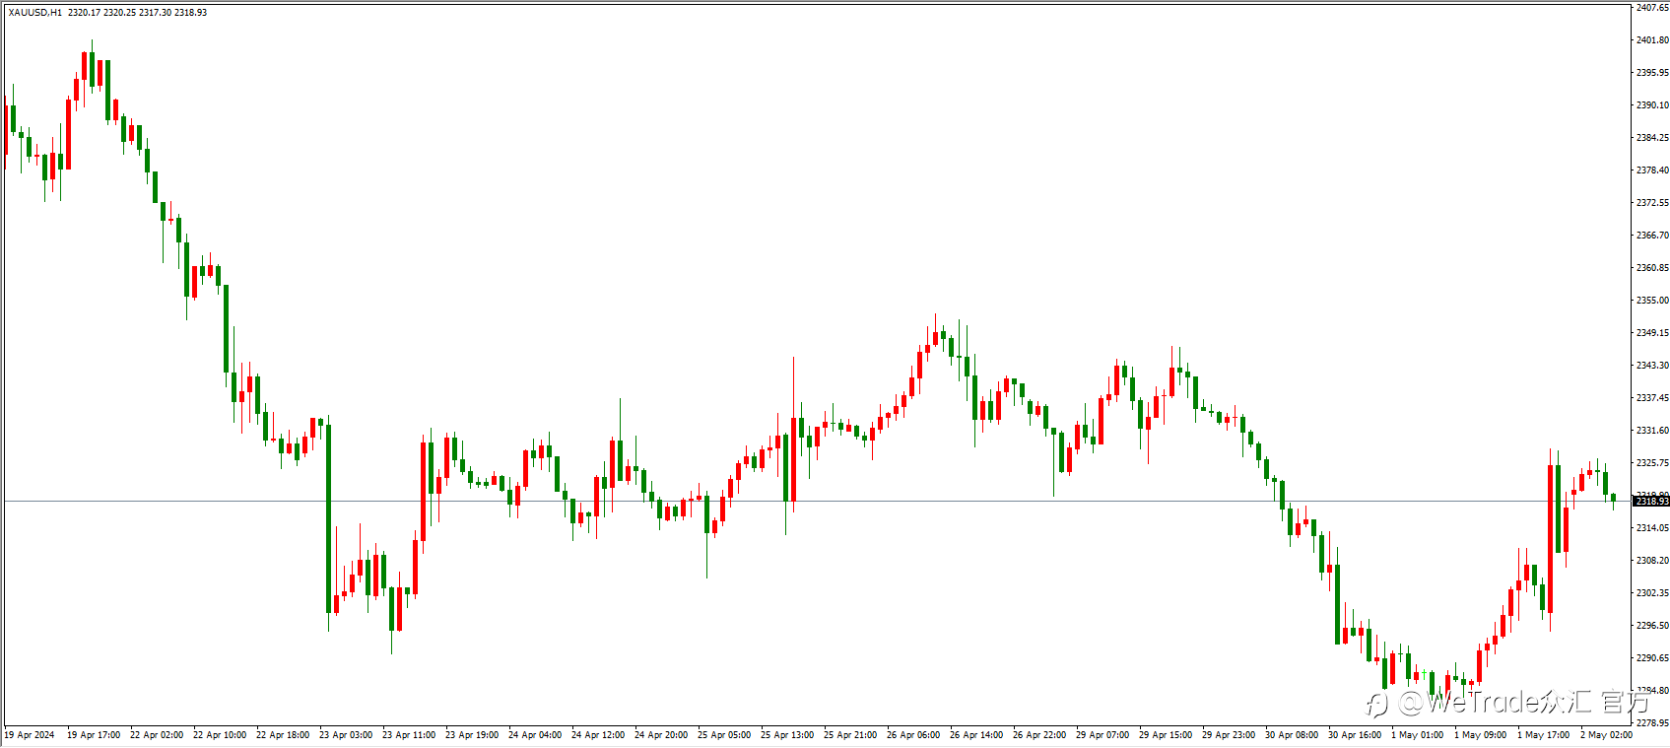1670x748 pixels.
Task: Click the 25 Apr 05:00 timestamp
Action: pyautogui.click(x=724, y=735)
